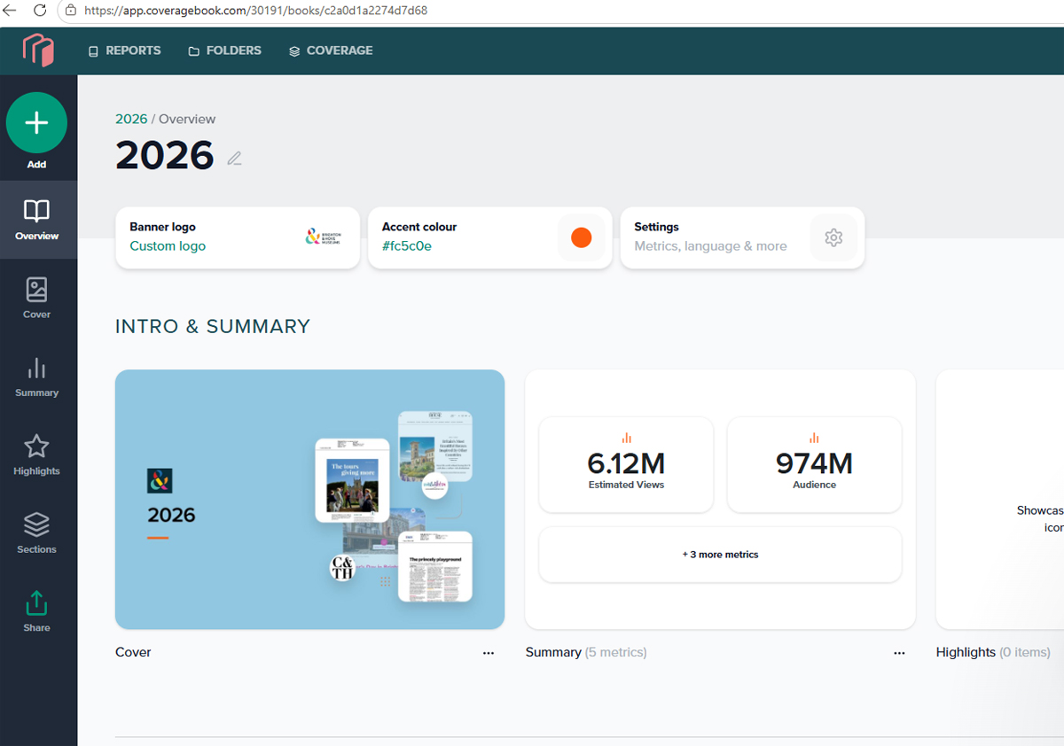The image size is (1064, 746).
Task: Click the Banner logo label
Action: pos(162,227)
